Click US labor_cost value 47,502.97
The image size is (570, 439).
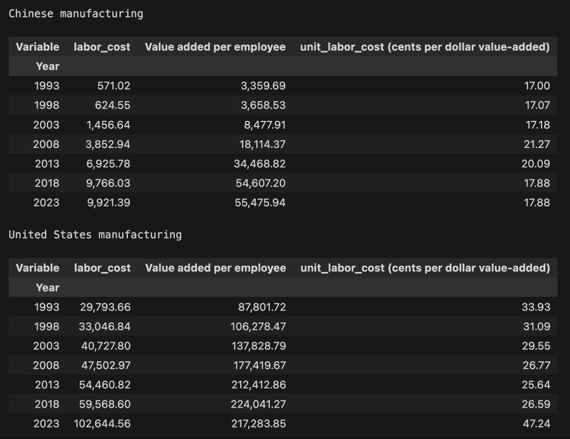(x=106, y=365)
